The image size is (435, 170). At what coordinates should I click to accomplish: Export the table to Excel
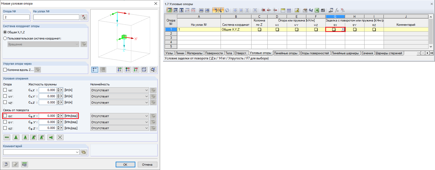[317, 10]
